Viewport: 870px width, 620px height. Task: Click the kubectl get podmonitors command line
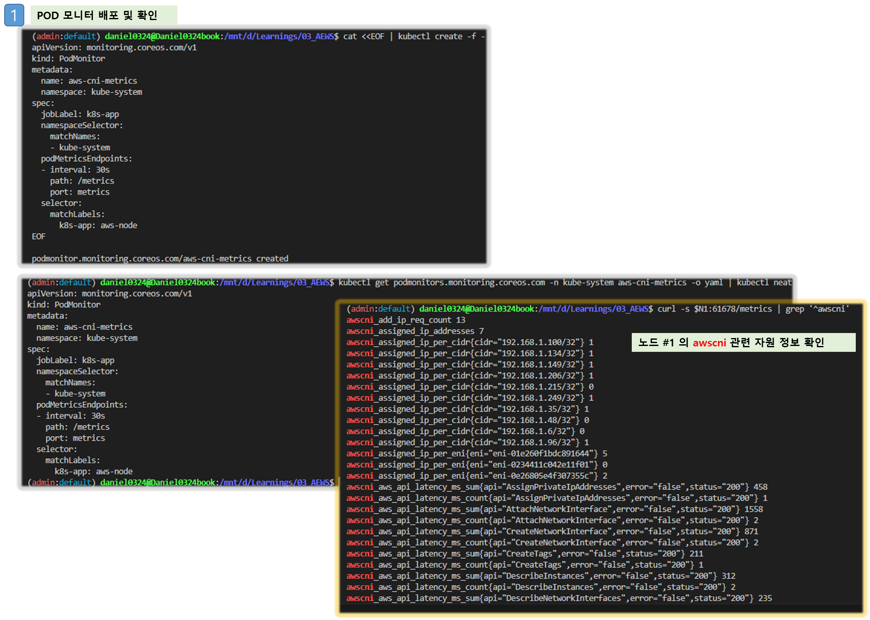pyautogui.click(x=564, y=282)
